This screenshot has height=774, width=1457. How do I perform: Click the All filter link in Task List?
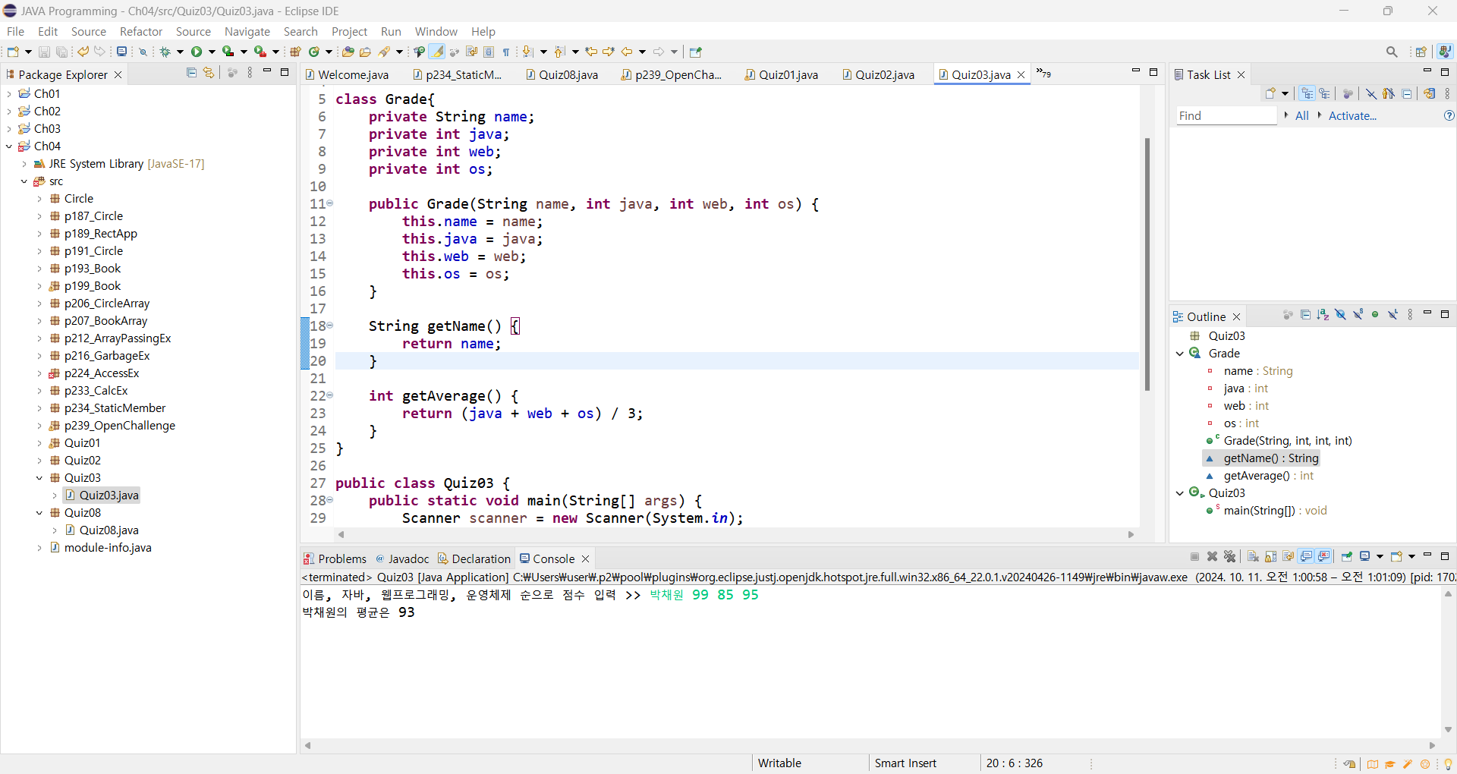[1302, 115]
